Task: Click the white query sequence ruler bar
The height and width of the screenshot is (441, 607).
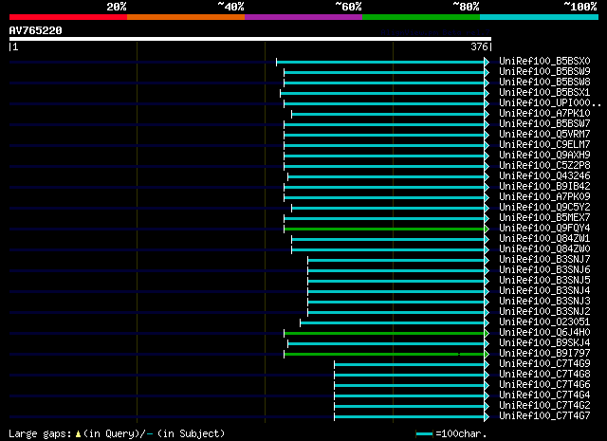Action: (x=250, y=39)
